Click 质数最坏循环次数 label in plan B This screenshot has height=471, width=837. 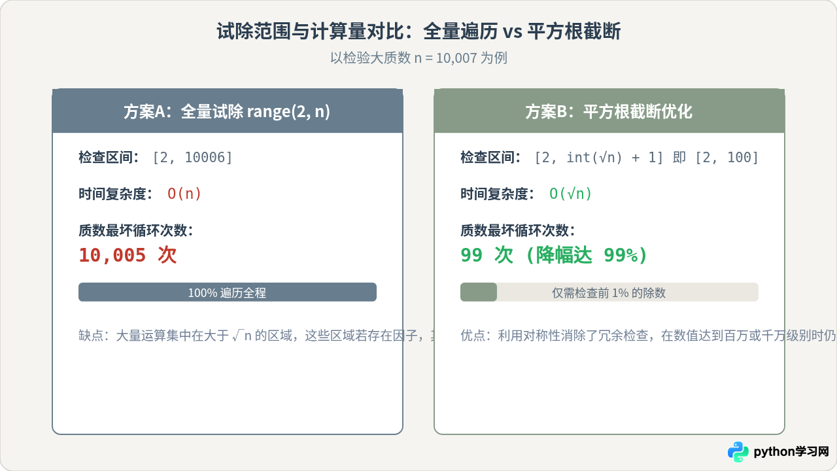point(518,230)
